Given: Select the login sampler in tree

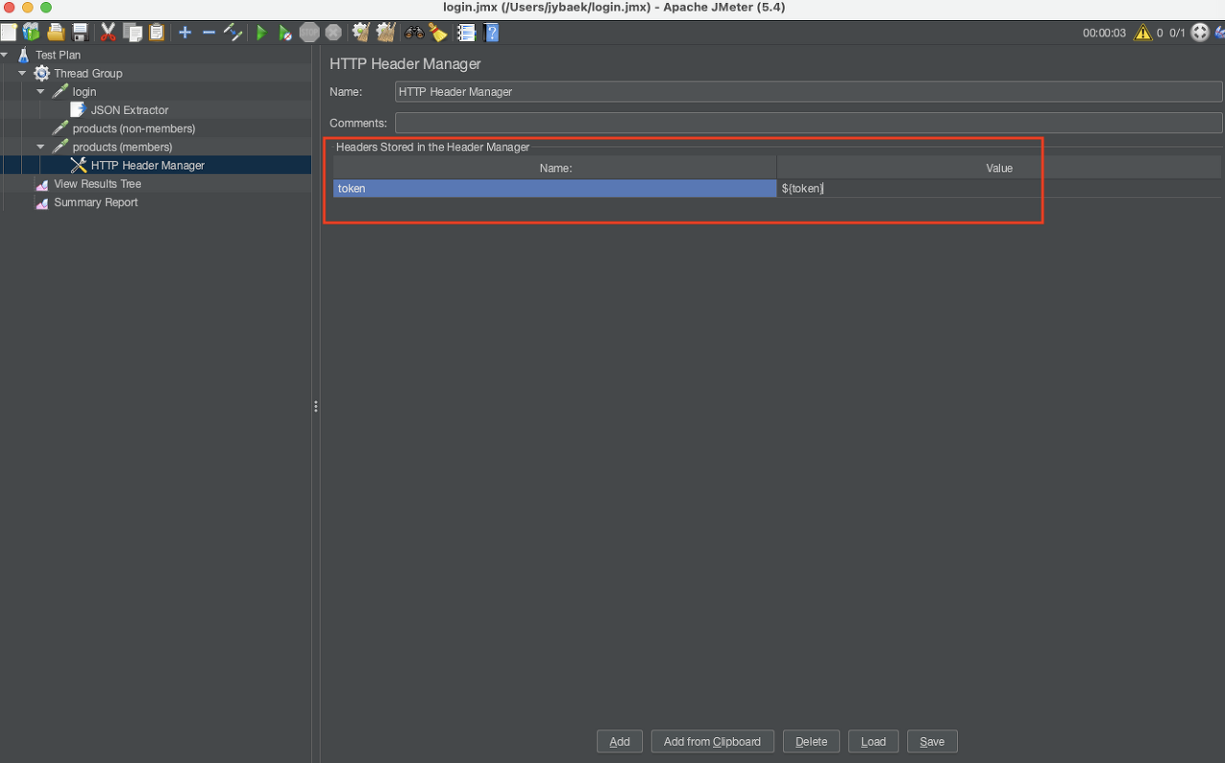Looking at the screenshot, I should tap(84, 92).
